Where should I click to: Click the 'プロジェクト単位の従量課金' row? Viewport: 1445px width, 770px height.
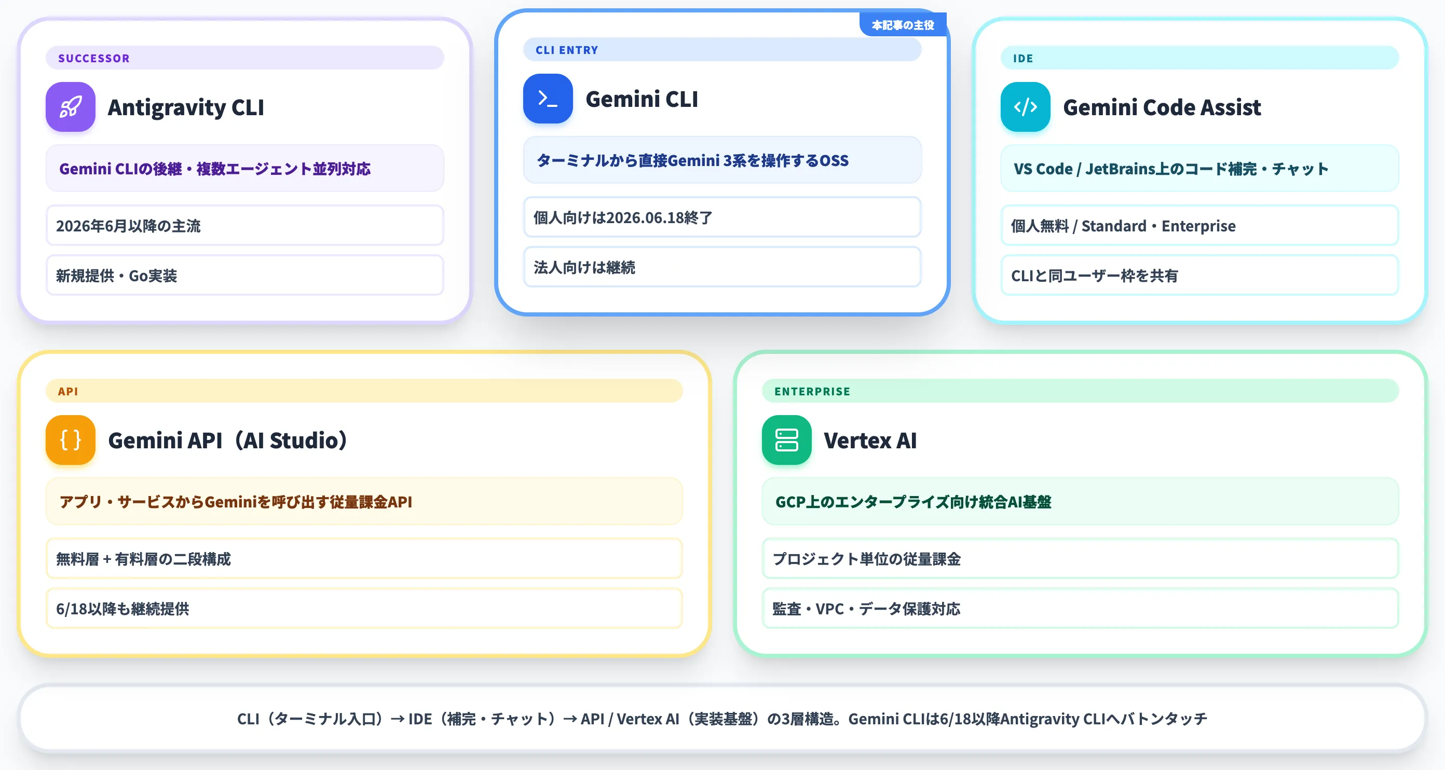[x=1080, y=559]
